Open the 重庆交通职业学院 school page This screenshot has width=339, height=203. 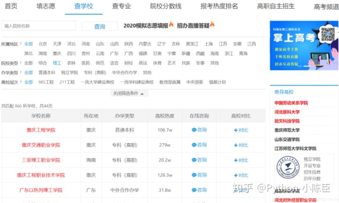(41, 145)
